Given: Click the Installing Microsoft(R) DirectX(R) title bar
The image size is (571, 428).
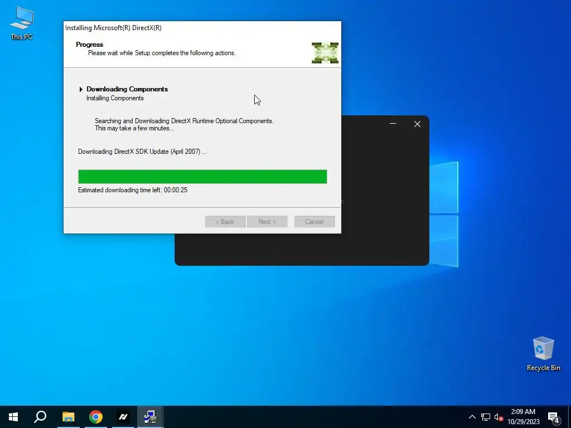Looking at the screenshot, I should 202,28.
